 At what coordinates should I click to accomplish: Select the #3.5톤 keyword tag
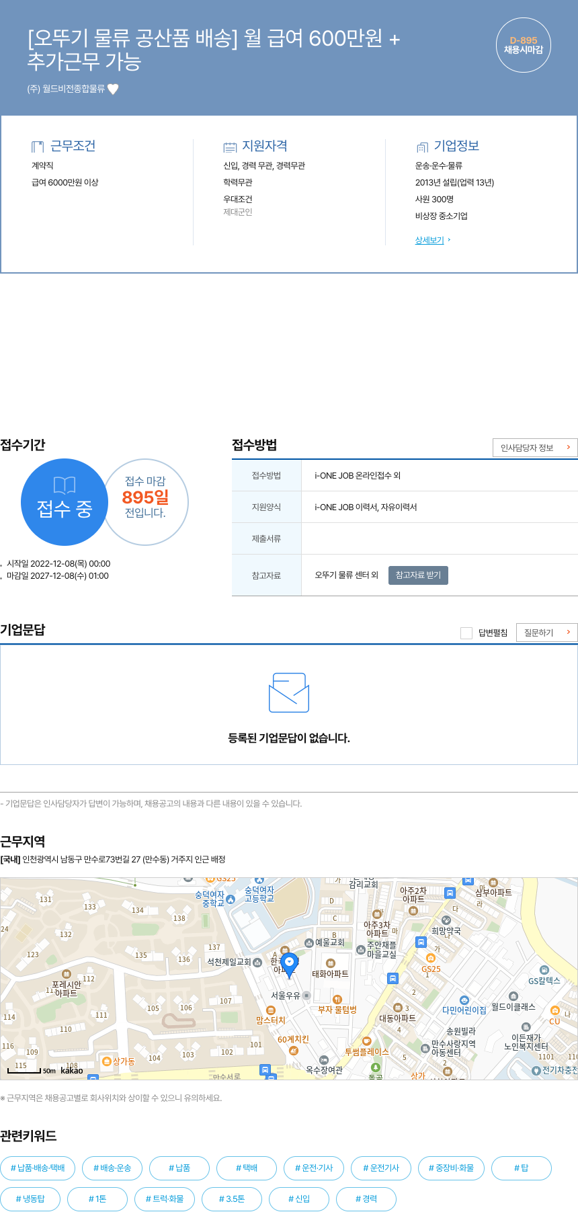pyautogui.click(x=232, y=1199)
